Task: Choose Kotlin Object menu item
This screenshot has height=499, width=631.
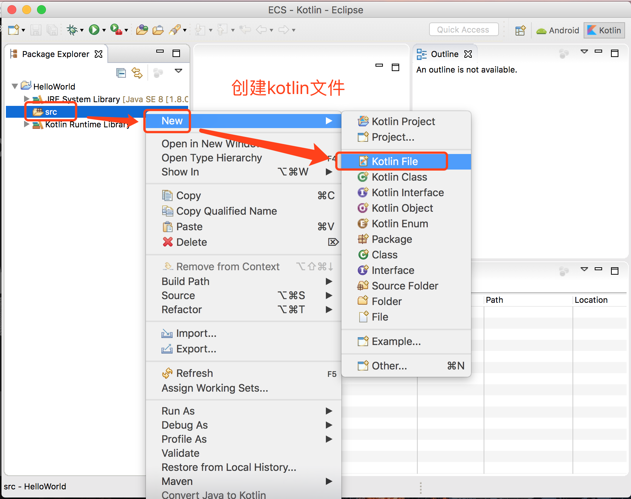Action: (406, 208)
